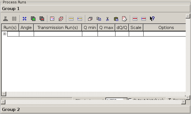Click the Insert row icon
191x114 pixels.
pos(71,19)
